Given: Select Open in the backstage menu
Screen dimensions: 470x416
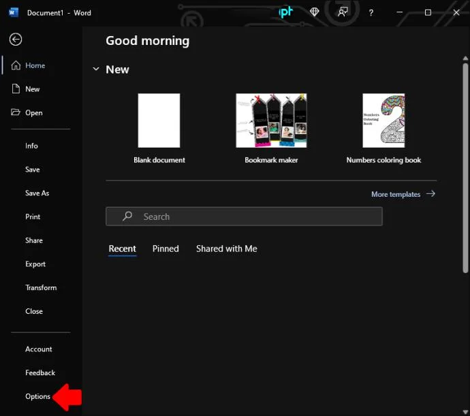Looking at the screenshot, I should (x=34, y=113).
